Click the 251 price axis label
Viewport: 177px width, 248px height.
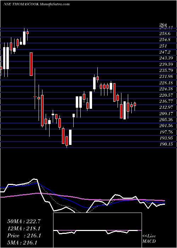point(163,46)
